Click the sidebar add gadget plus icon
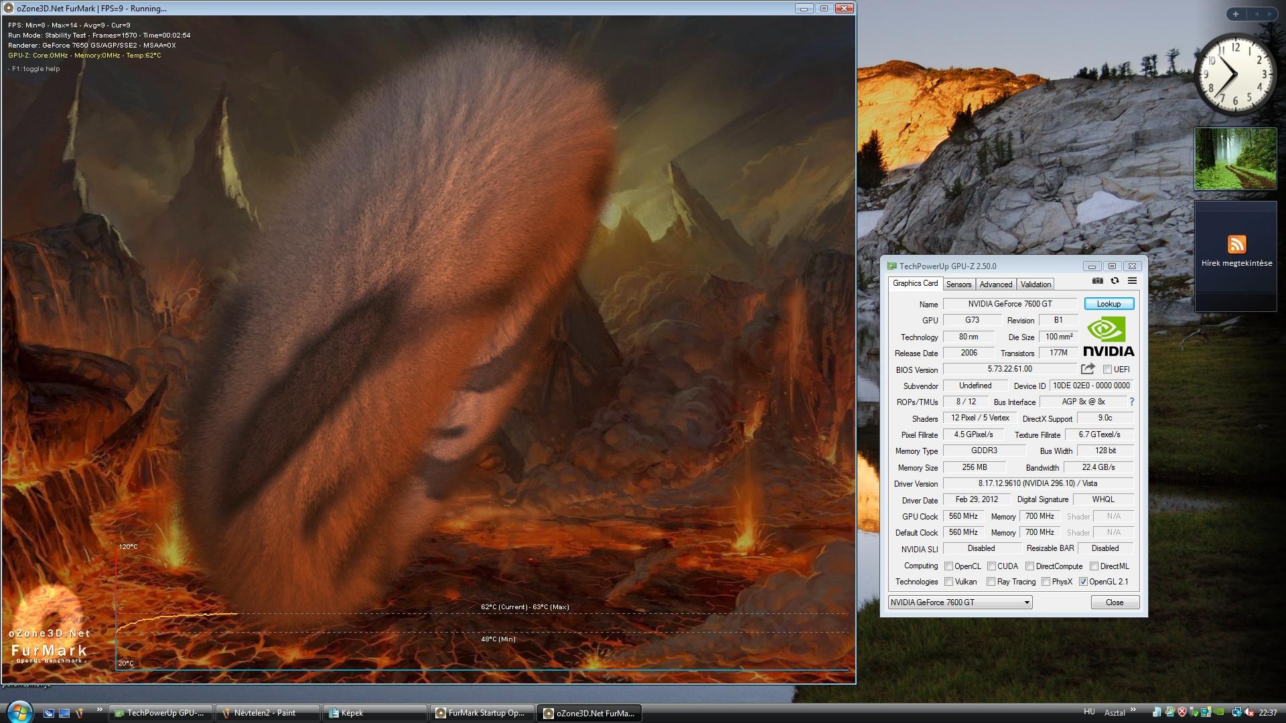The height and width of the screenshot is (723, 1286). 1236,14
